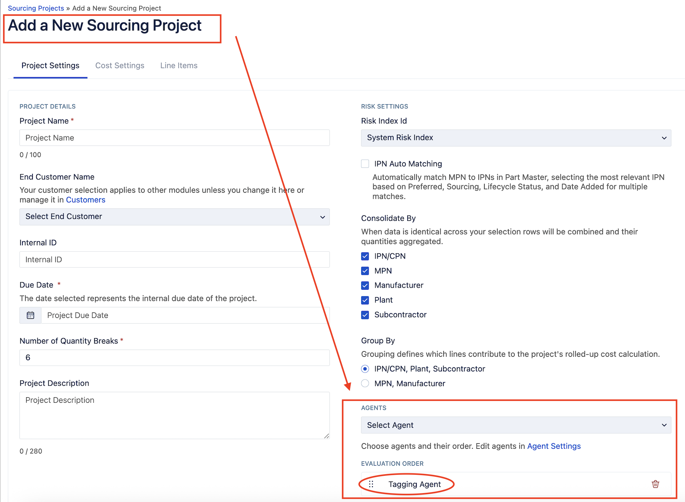The height and width of the screenshot is (502, 685).
Task: Open the Select Agent dropdown
Action: pyautogui.click(x=516, y=425)
